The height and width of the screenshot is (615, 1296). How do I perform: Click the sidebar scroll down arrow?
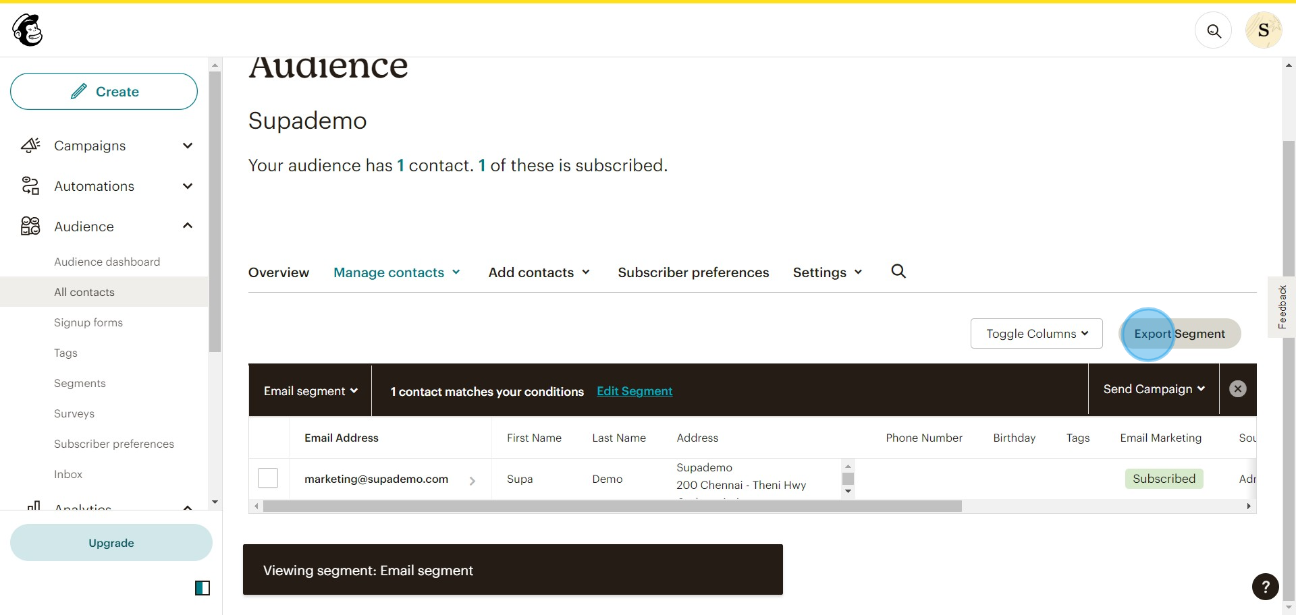(215, 502)
